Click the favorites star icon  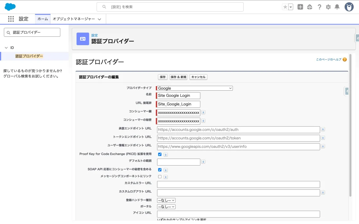(x=285, y=7)
